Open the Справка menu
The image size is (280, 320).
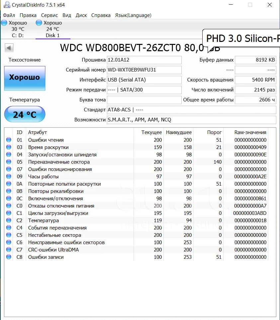pyautogui.click(x=101, y=15)
